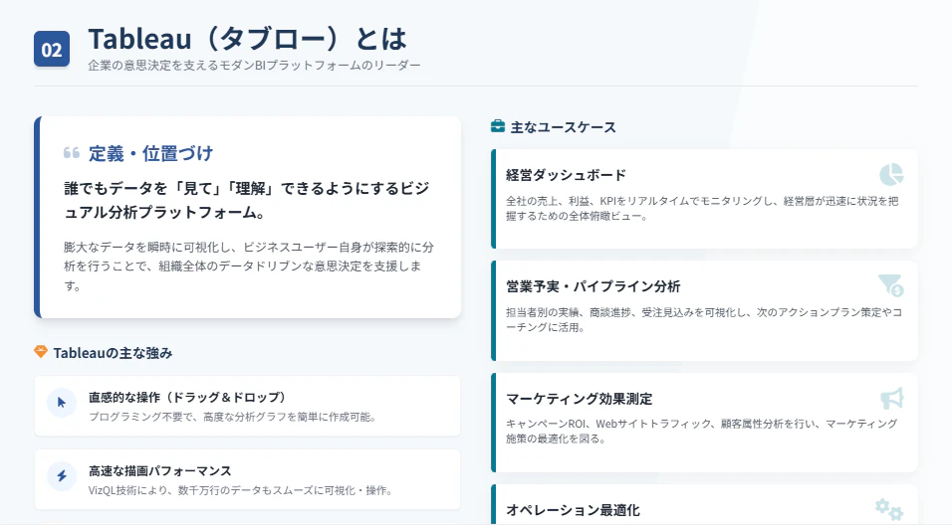The height and width of the screenshot is (532, 952).
Task: Click description 全社の売上、利益、KPIをリアルタイムで
Action: [x=702, y=208]
